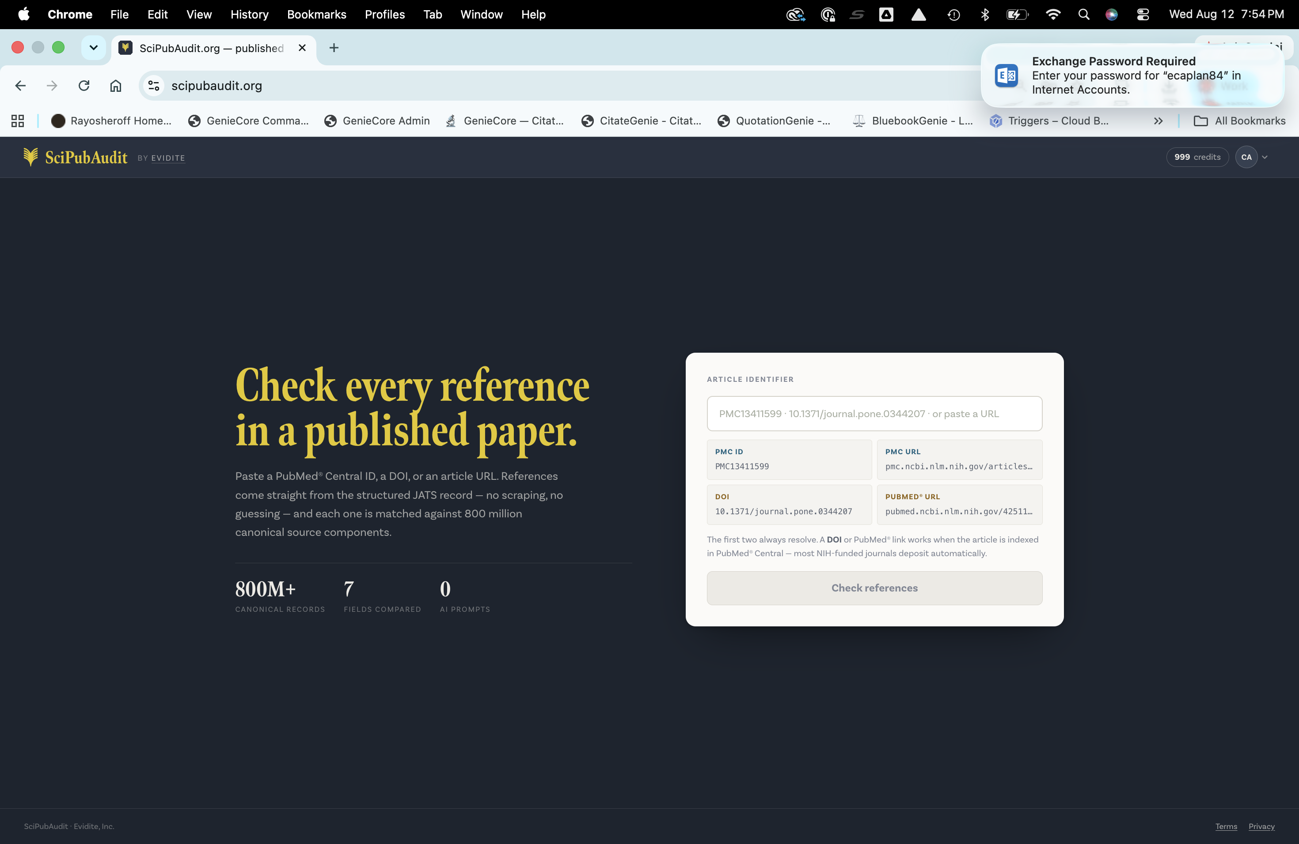Open Siri from the menu bar

click(x=1111, y=14)
